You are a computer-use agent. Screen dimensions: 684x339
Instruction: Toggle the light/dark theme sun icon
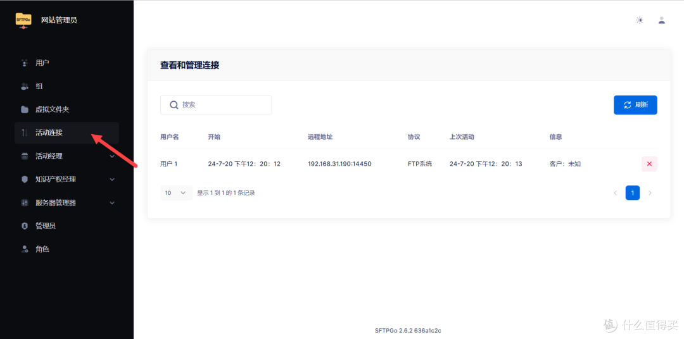click(x=640, y=20)
